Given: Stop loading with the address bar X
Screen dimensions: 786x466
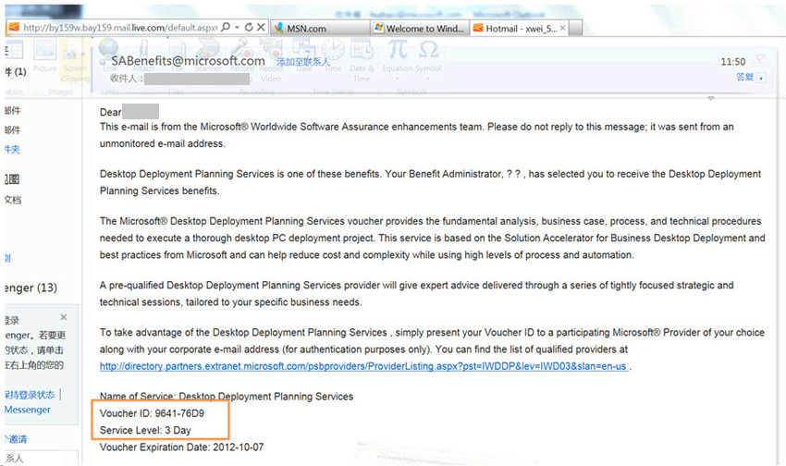Looking at the screenshot, I should 261,27.
